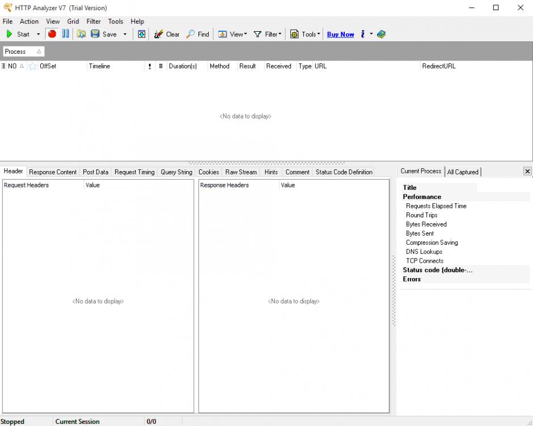533x426 pixels.
Task: Click the blue info 'i' icon
Action: (x=363, y=34)
